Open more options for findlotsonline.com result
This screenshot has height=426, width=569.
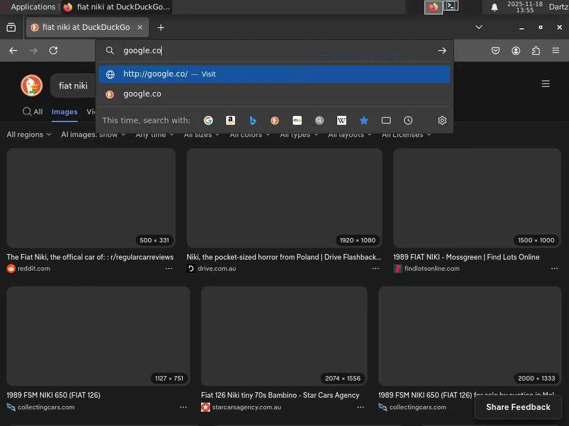555,268
